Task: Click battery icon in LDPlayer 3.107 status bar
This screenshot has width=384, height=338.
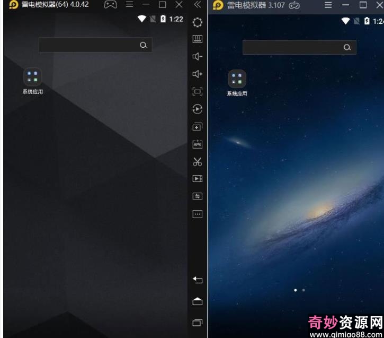Action: pyautogui.click(x=367, y=21)
